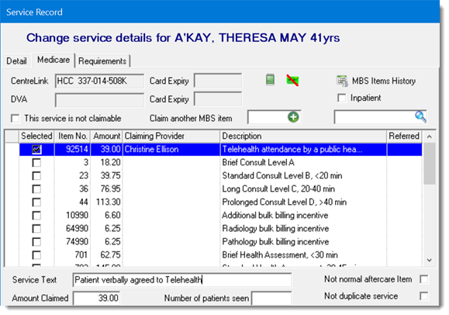Screen dimensions: 449x315
Task: Click the Service Text field
Action: pos(182,280)
